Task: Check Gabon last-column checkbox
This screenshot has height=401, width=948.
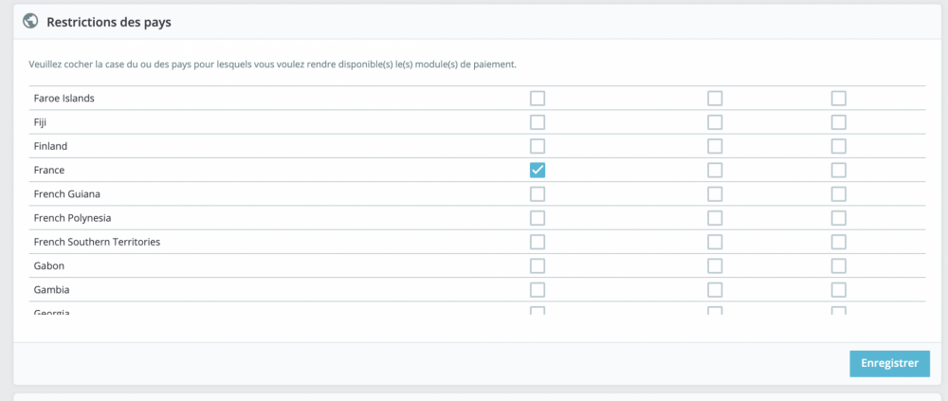Action: (838, 265)
